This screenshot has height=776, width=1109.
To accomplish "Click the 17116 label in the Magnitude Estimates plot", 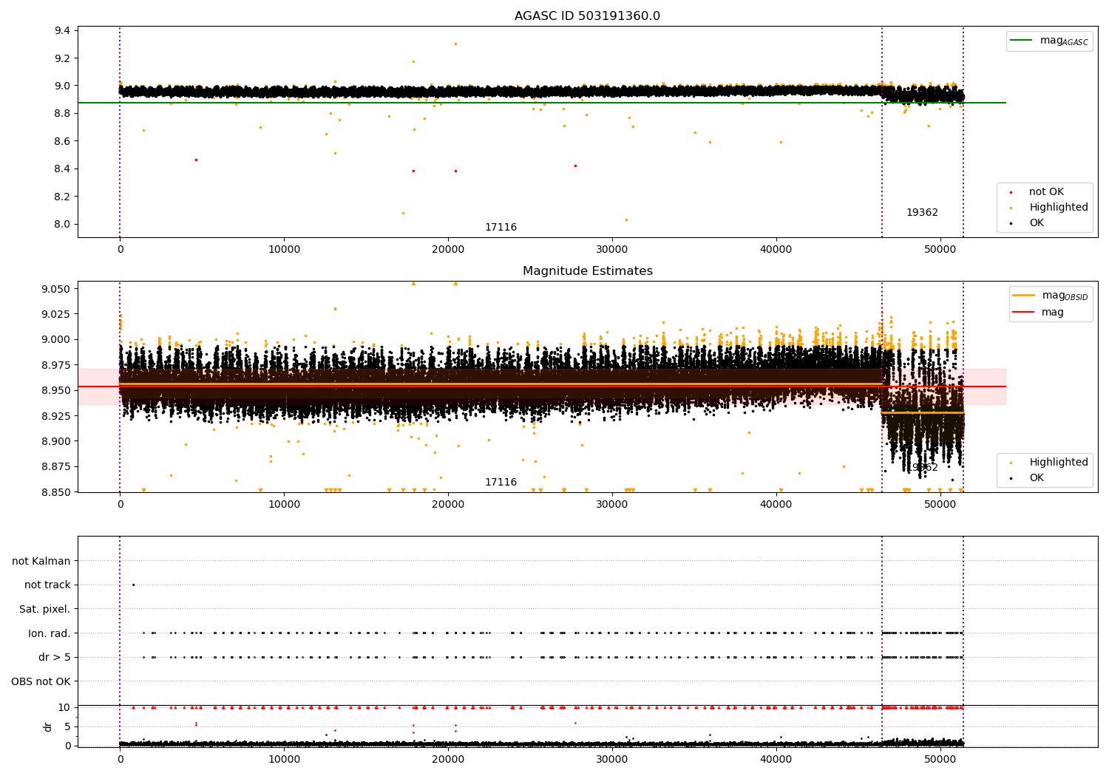I will [501, 483].
